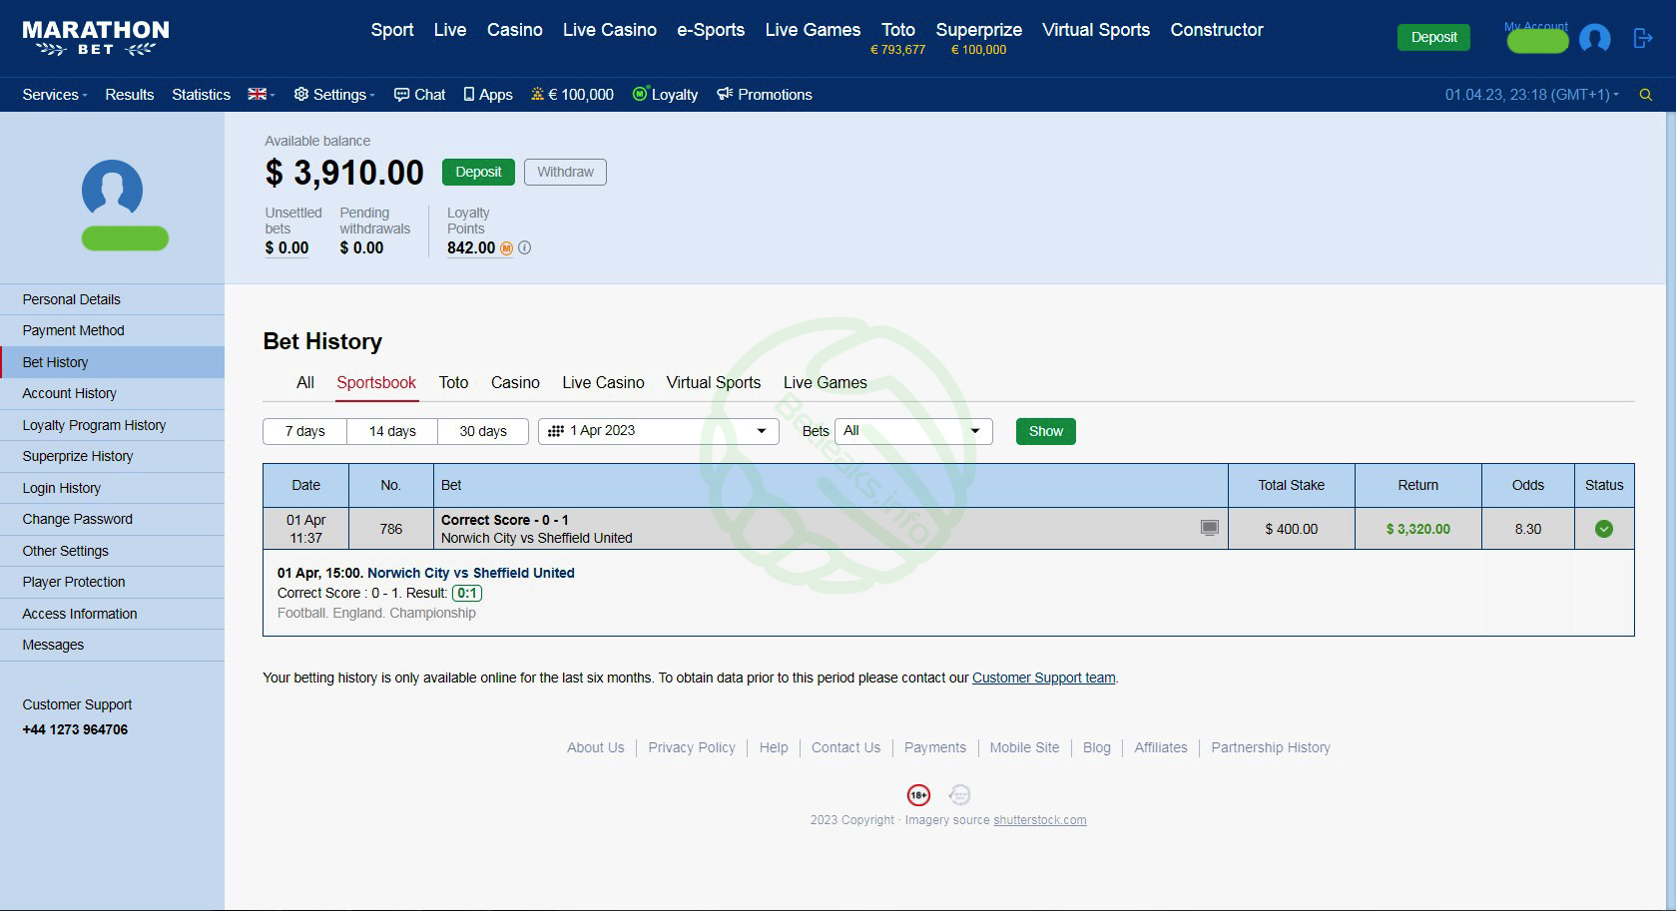
Task: Open Account History in the sidebar
Action: [x=112, y=393]
